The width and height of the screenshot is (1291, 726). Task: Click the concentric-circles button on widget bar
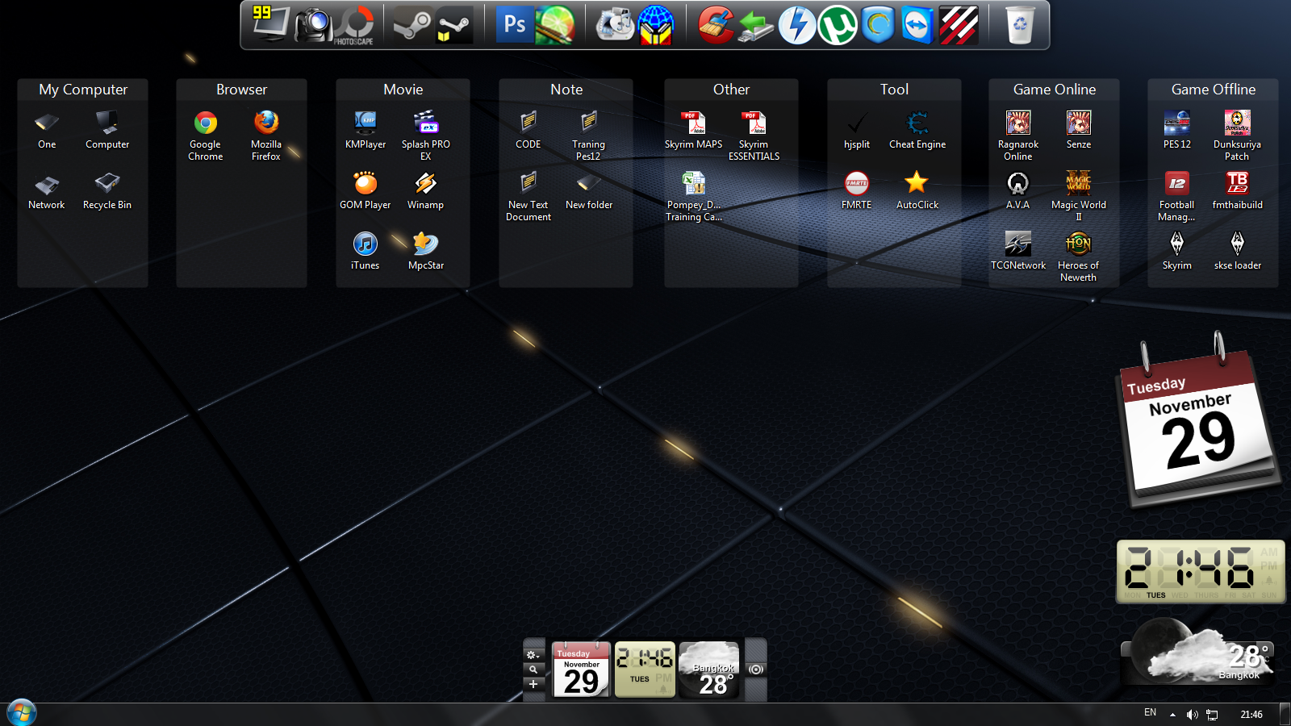click(756, 670)
